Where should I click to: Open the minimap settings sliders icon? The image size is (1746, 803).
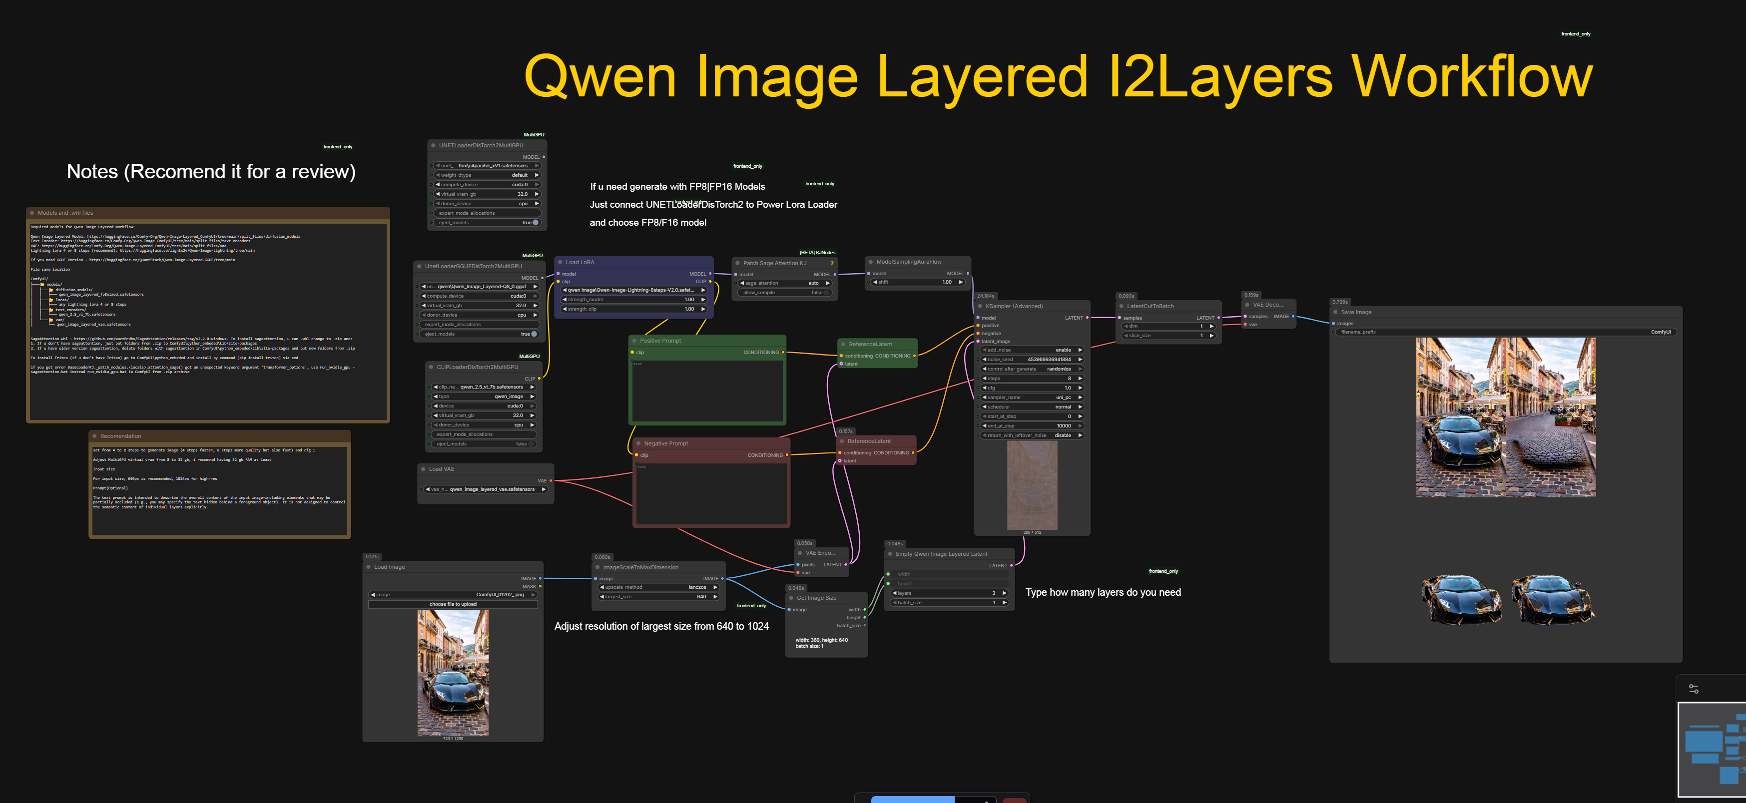point(1693,689)
